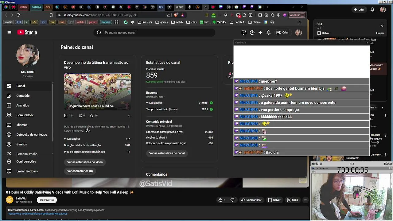The height and width of the screenshot is (221, 393).
Task: Switch to the tml browser tab
Action: click(161, 7)
